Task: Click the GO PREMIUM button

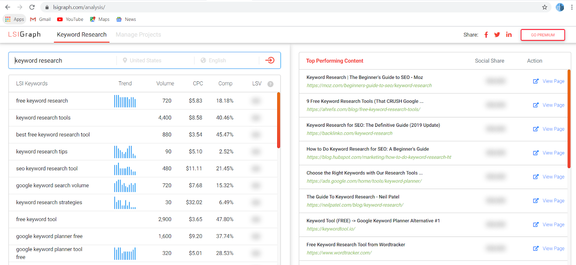Action: [543, 35]
